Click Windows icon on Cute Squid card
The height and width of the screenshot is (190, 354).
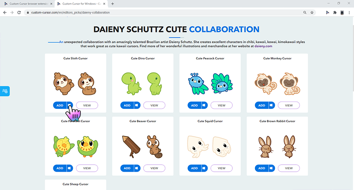click(204, 168)
